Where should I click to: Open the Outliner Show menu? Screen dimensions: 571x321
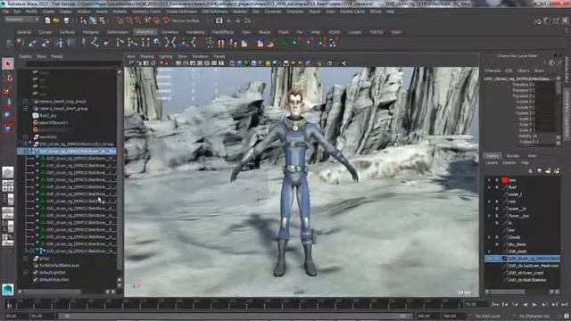41,56
